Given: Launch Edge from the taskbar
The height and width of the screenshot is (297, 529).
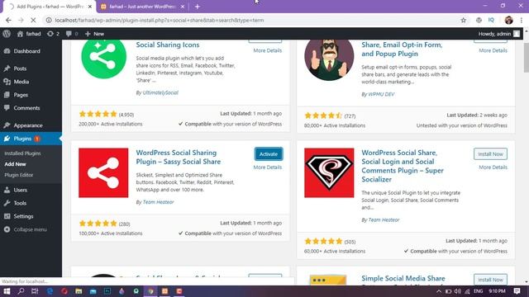Looking at the screenshot, I should click(50, 291).
